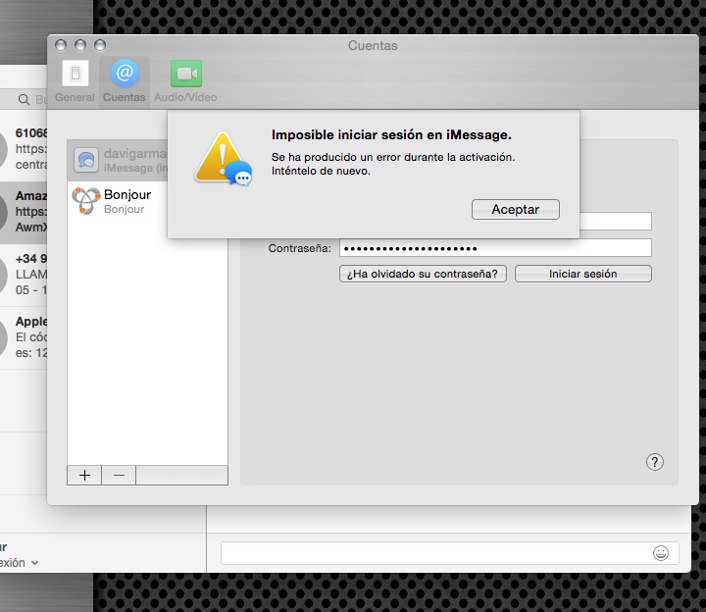The width and height of the screenshot is (706, 612).
Task: Open the 61068 conversation in Messages sidebar
Action: point(24,149)
